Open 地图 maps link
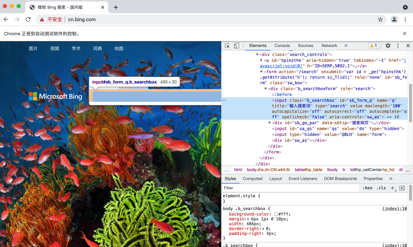This screenshot has height=247, width=413. [119, 48]
